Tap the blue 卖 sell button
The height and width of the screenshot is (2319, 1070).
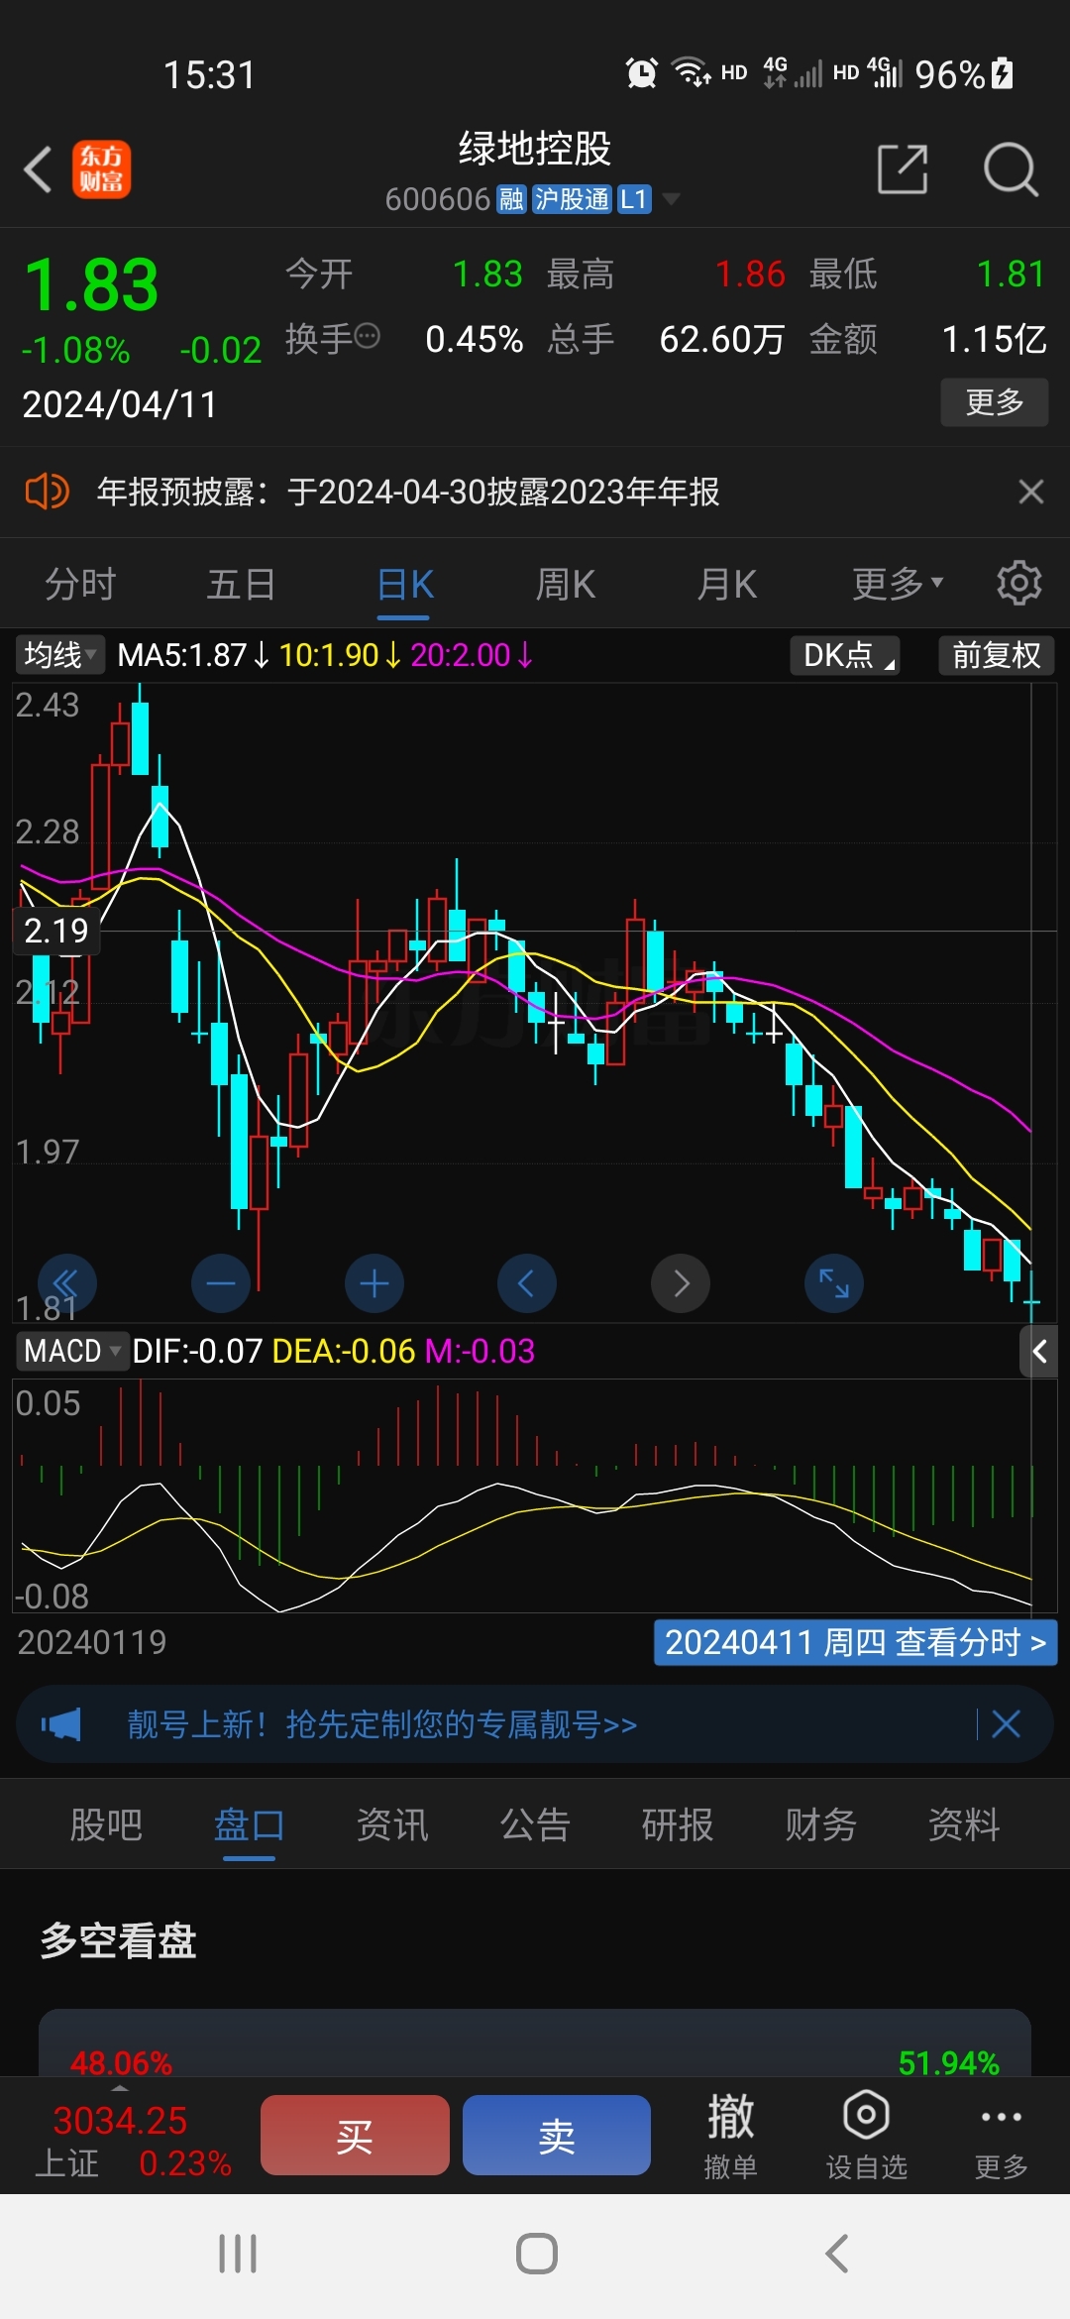coord(557,2136)
